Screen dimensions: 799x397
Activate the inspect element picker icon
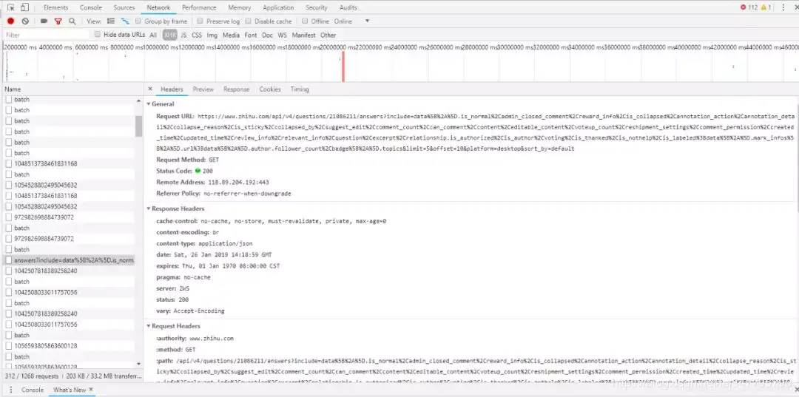(x=10, y=7)
